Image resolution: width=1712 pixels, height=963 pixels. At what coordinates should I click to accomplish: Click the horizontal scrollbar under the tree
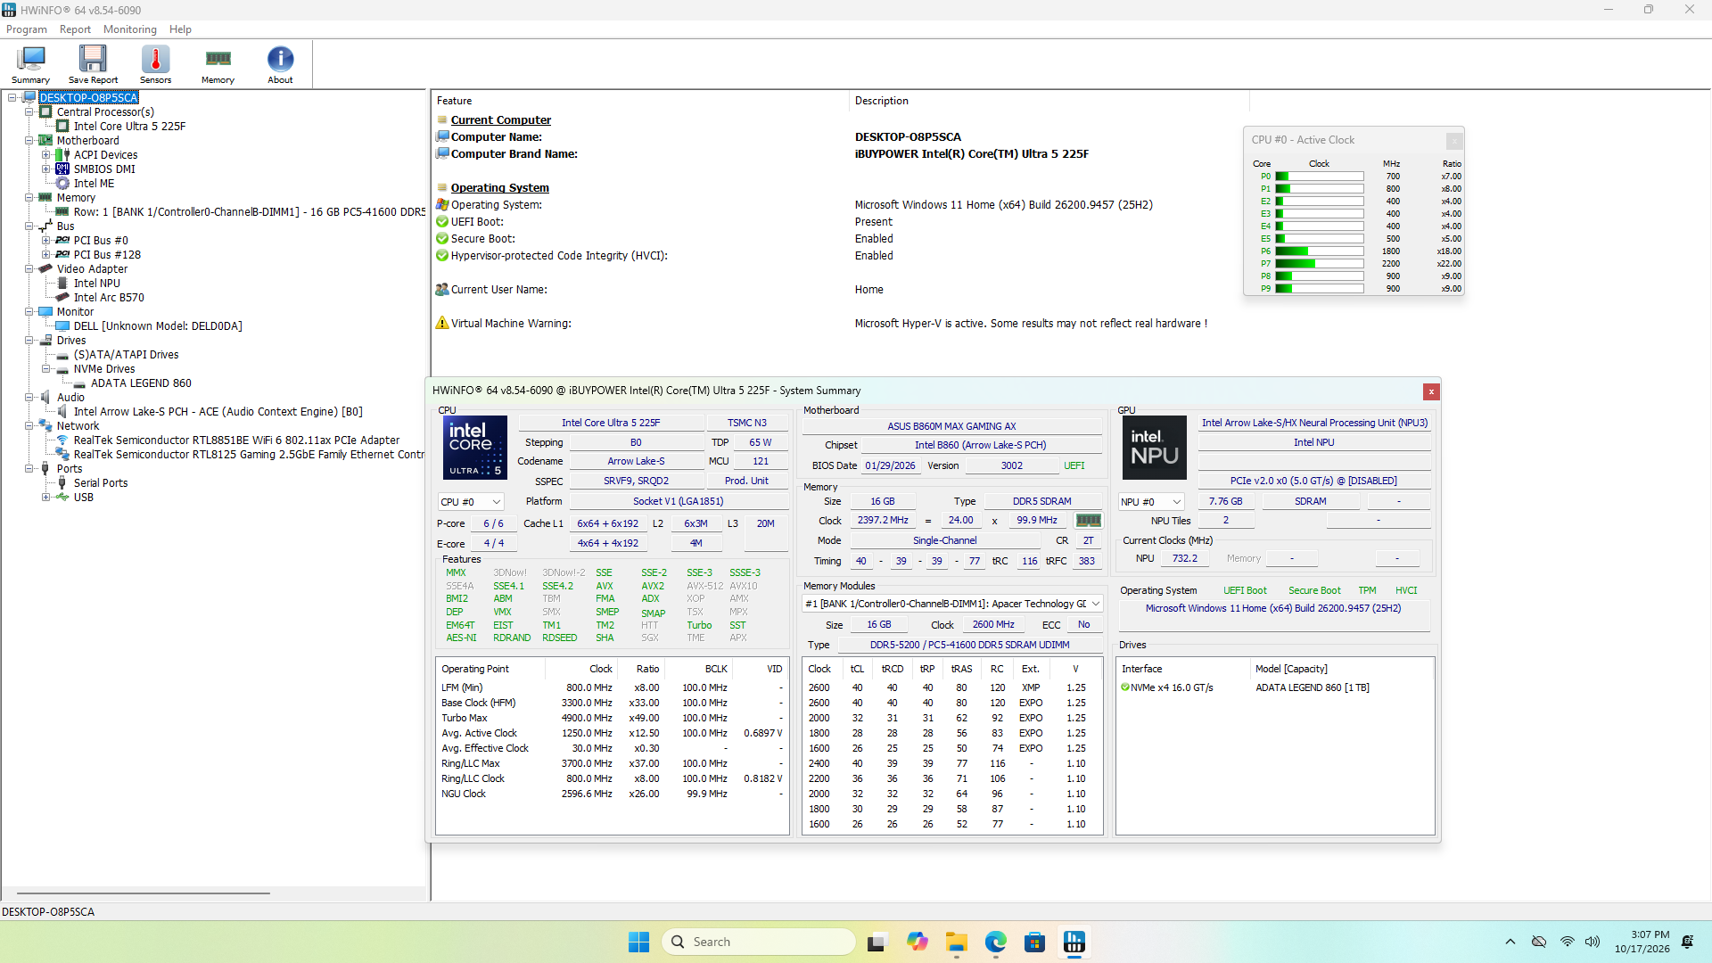coord(143,893)
